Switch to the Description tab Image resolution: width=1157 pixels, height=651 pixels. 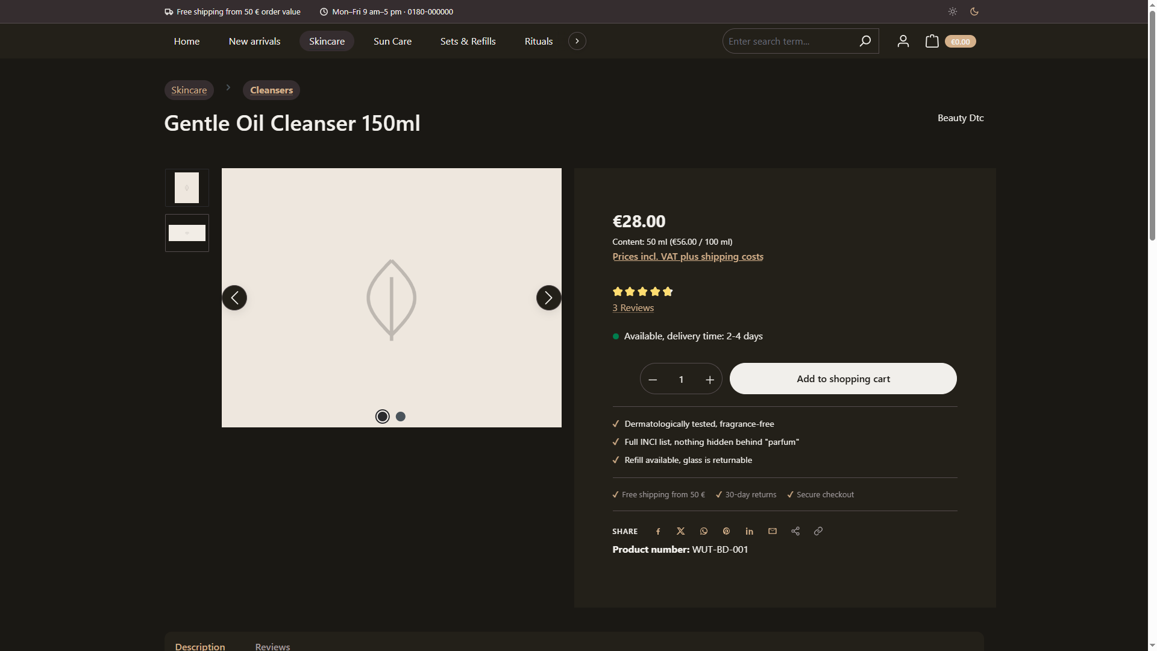200,646
